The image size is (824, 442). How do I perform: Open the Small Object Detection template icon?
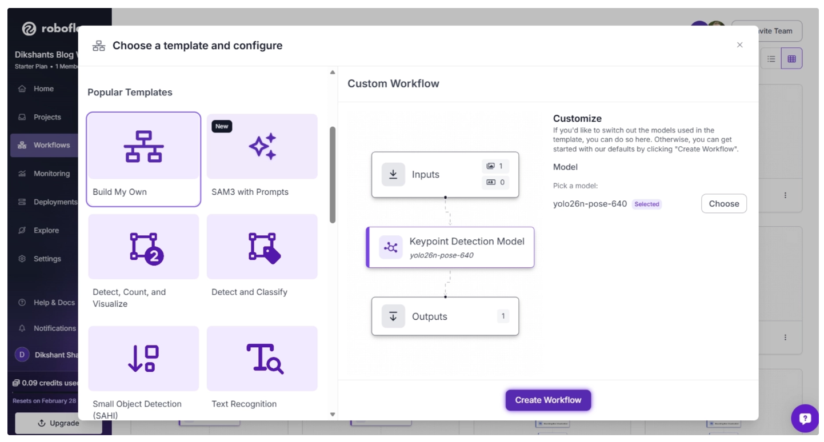[x=143, y=359]
